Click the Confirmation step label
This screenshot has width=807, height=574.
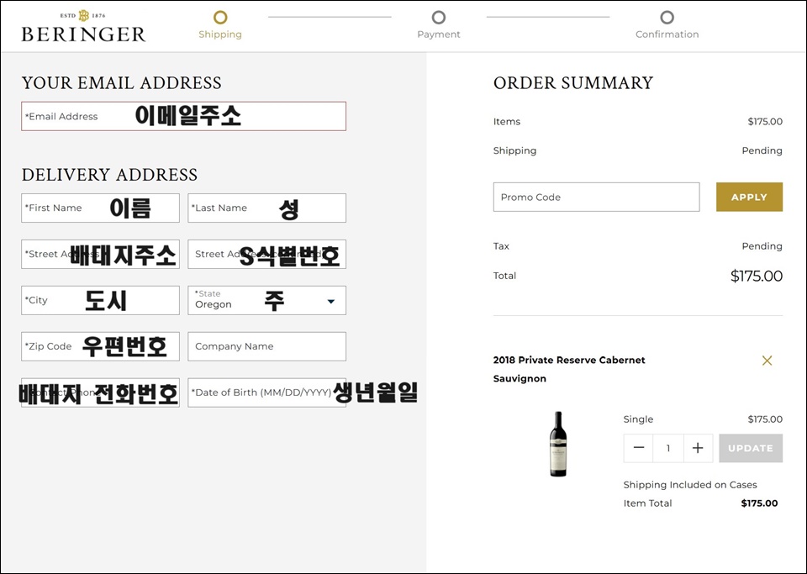pyautogui.click(x=667, y=34)
